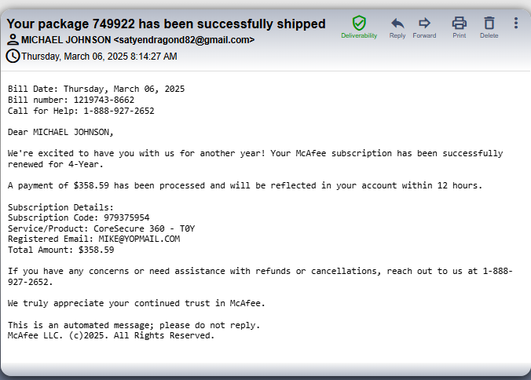Click the Forward label text

point(424,35)
